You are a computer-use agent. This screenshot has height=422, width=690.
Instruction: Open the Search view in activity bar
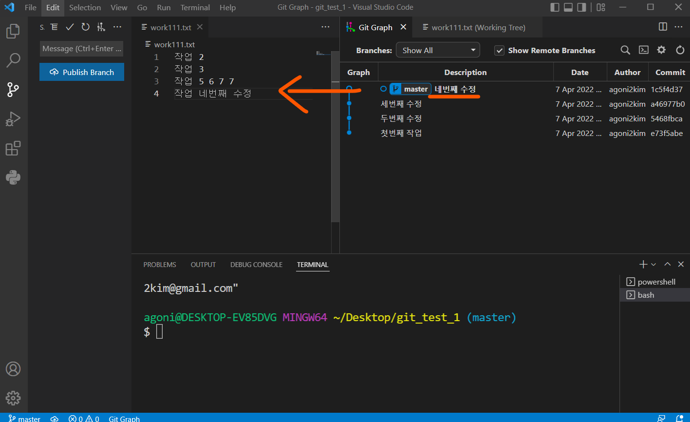13,60
